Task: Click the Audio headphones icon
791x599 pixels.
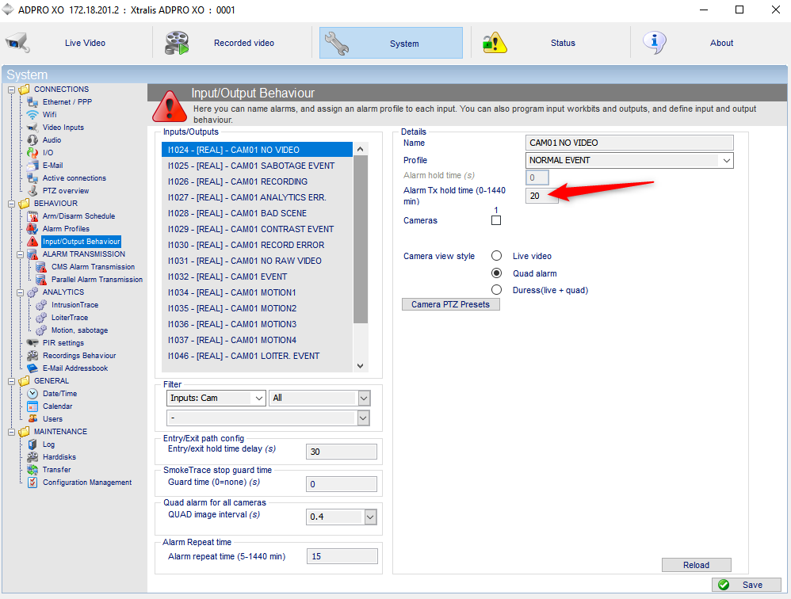Action: 32,139
